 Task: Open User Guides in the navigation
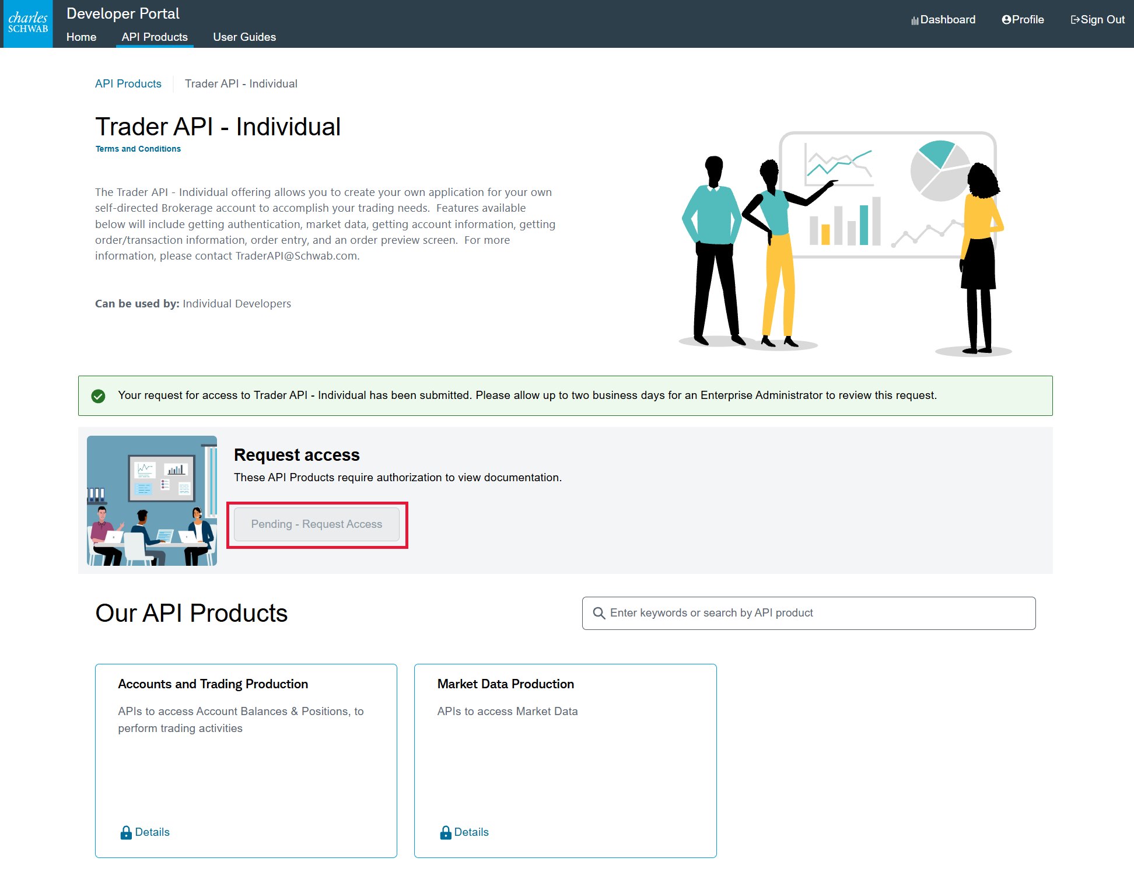pos(244,37)
